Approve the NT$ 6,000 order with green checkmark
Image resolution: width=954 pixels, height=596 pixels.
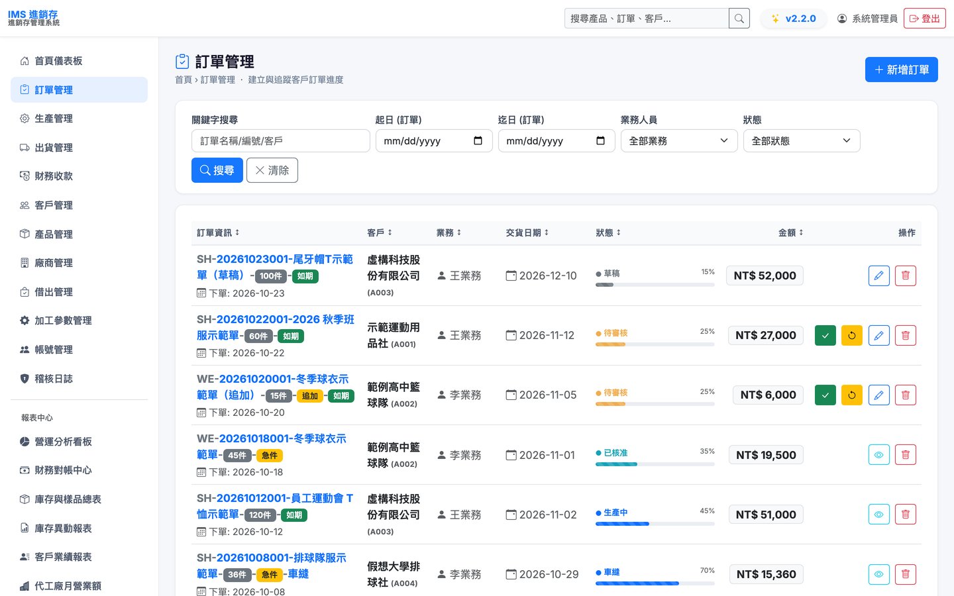pyautogui.click(x=825, y=395)
